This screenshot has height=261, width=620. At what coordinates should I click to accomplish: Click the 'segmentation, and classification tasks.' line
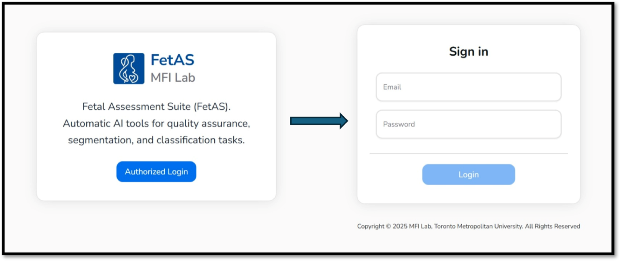(156, 140)
